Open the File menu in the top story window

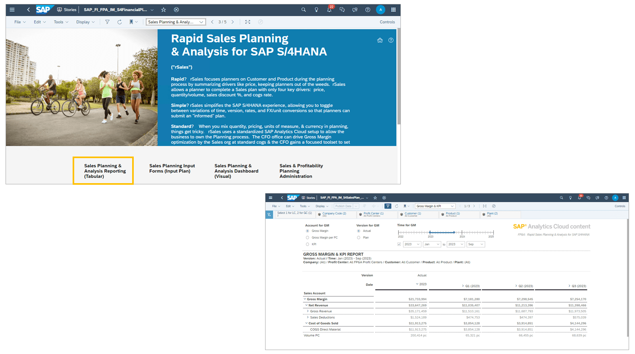pos(20,22)
